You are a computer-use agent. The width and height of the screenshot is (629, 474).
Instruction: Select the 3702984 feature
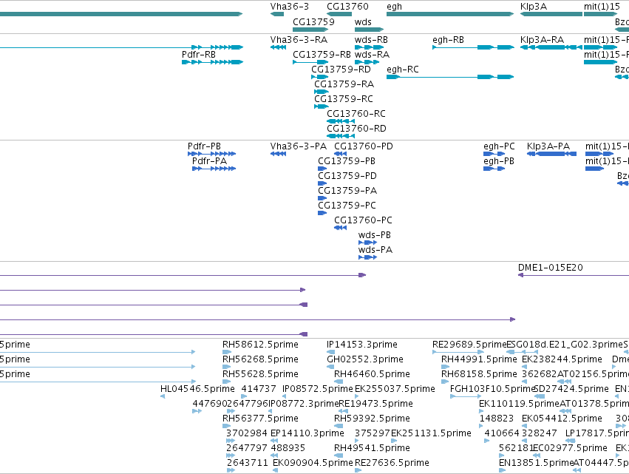(x=231, y=441)
